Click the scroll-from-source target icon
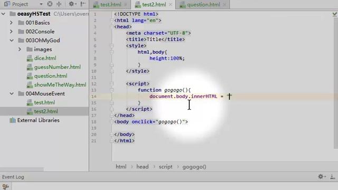Viewport: 338px width, 190px height. (x=50, y=4)
